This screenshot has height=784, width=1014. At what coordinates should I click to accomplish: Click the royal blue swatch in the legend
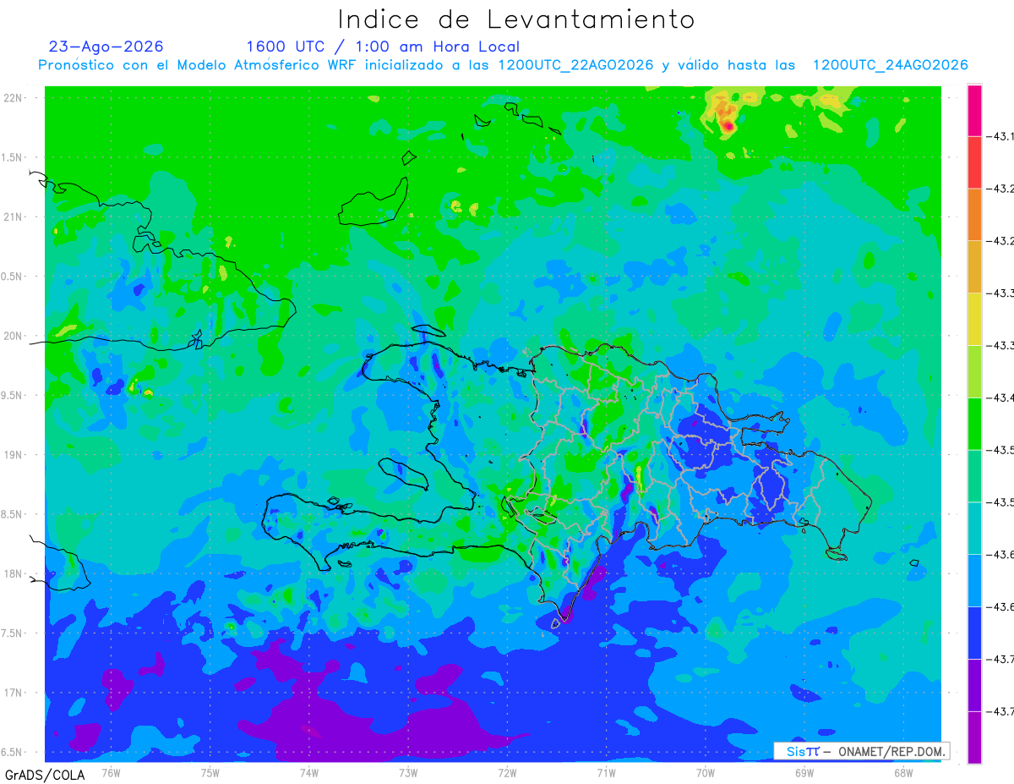pyautogui.click(x=974, y=633)
